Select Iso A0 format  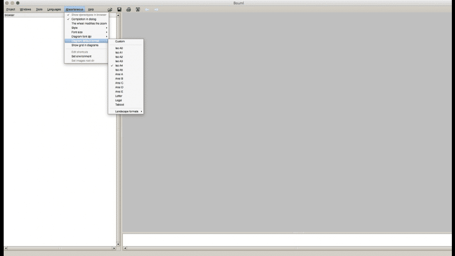[126, 48]
